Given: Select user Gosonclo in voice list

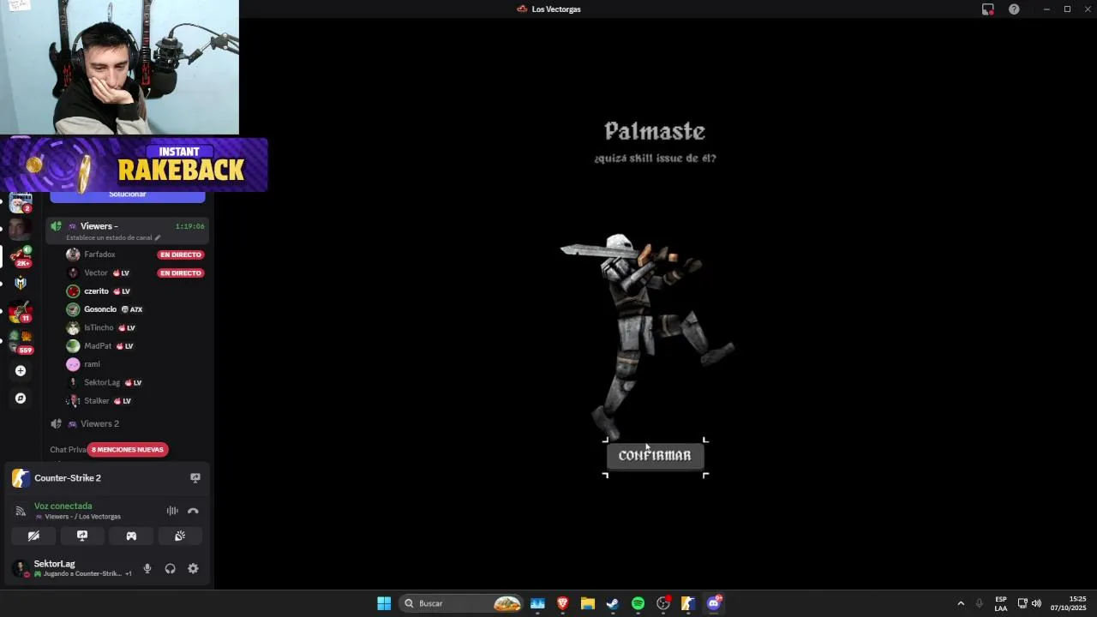Looking at the screenshot, I should click(100, 309).
